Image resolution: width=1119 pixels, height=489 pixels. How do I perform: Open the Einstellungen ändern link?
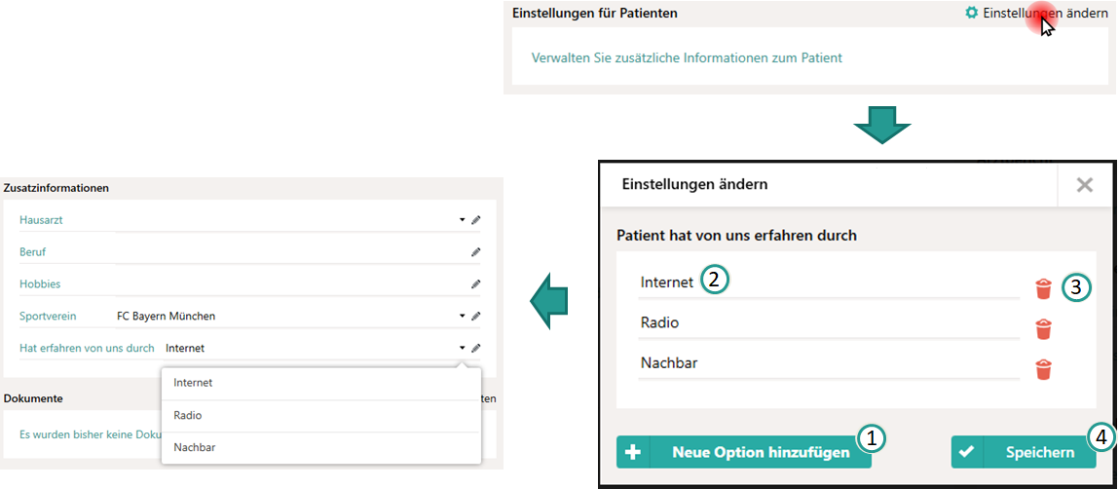(x=1046, y=13)
